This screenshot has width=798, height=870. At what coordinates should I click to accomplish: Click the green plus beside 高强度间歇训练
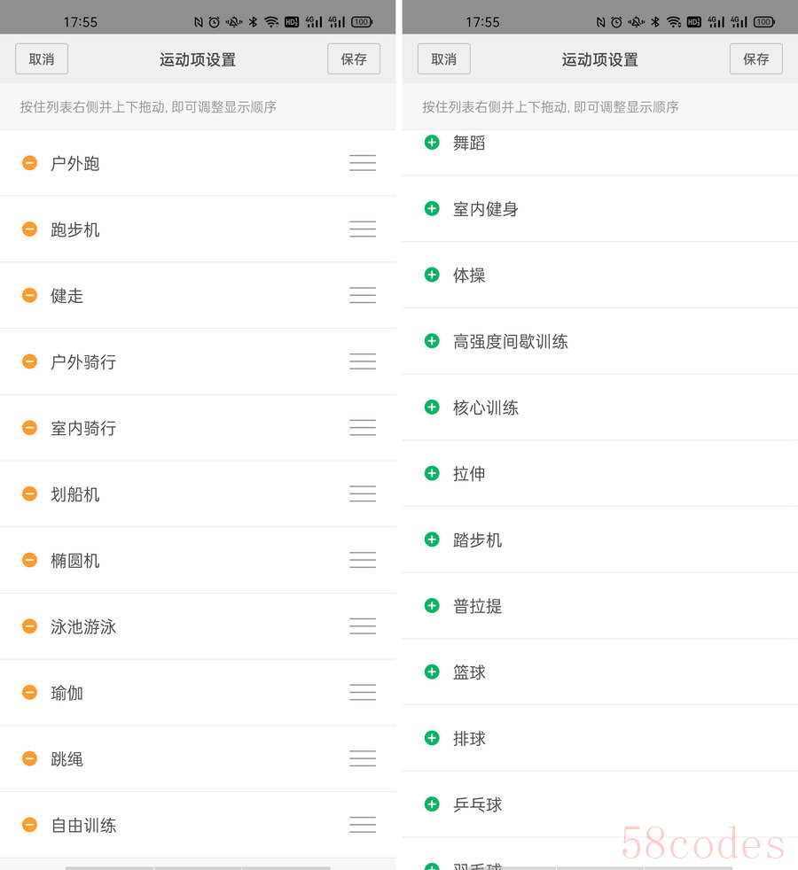[x=432, y=341]
